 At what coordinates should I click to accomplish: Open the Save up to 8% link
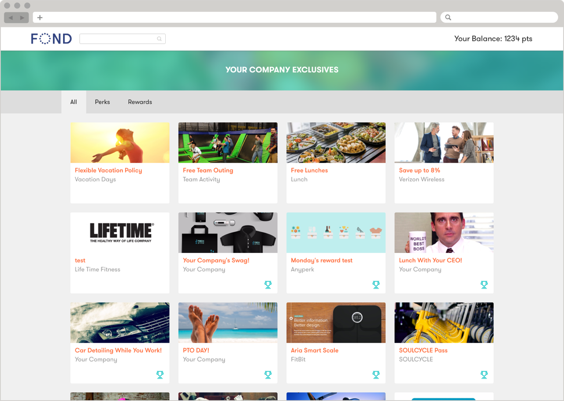(x=419, y=170)
